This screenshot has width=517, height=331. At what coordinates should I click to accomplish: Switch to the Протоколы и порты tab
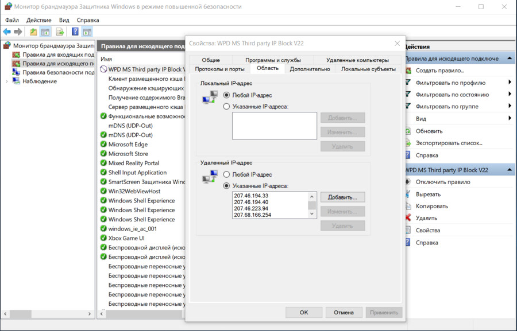click(220, 69)
